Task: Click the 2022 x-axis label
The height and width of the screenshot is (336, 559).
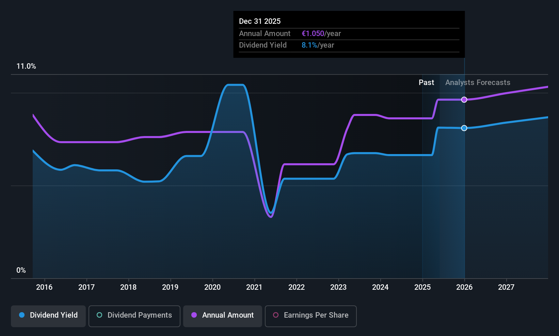Action: coord(297,287)
